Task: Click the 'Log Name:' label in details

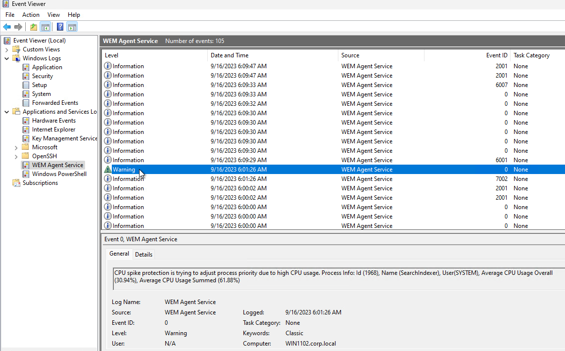Action: pos(126,302)
